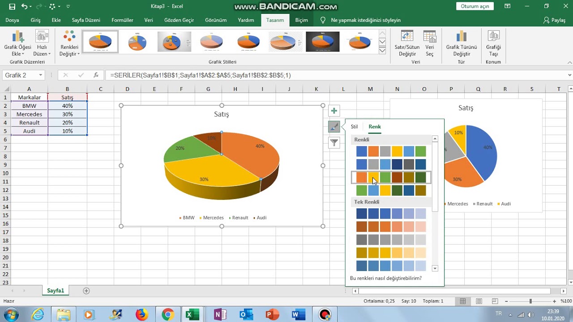Choose first blue swatch in Renkli row one
The height and width of the screenshot is (322, 573).
(362, 152)
